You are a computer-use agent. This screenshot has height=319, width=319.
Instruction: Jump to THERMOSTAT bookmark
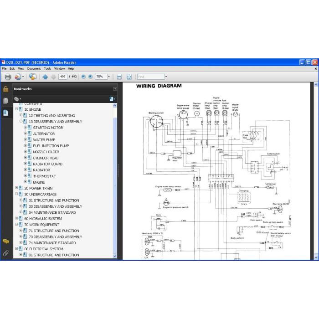(x=44, y=176)
